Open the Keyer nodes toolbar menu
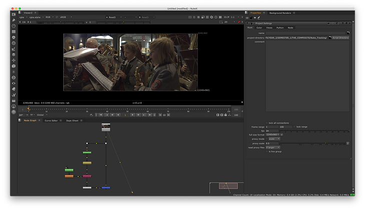 coord(14,49)
